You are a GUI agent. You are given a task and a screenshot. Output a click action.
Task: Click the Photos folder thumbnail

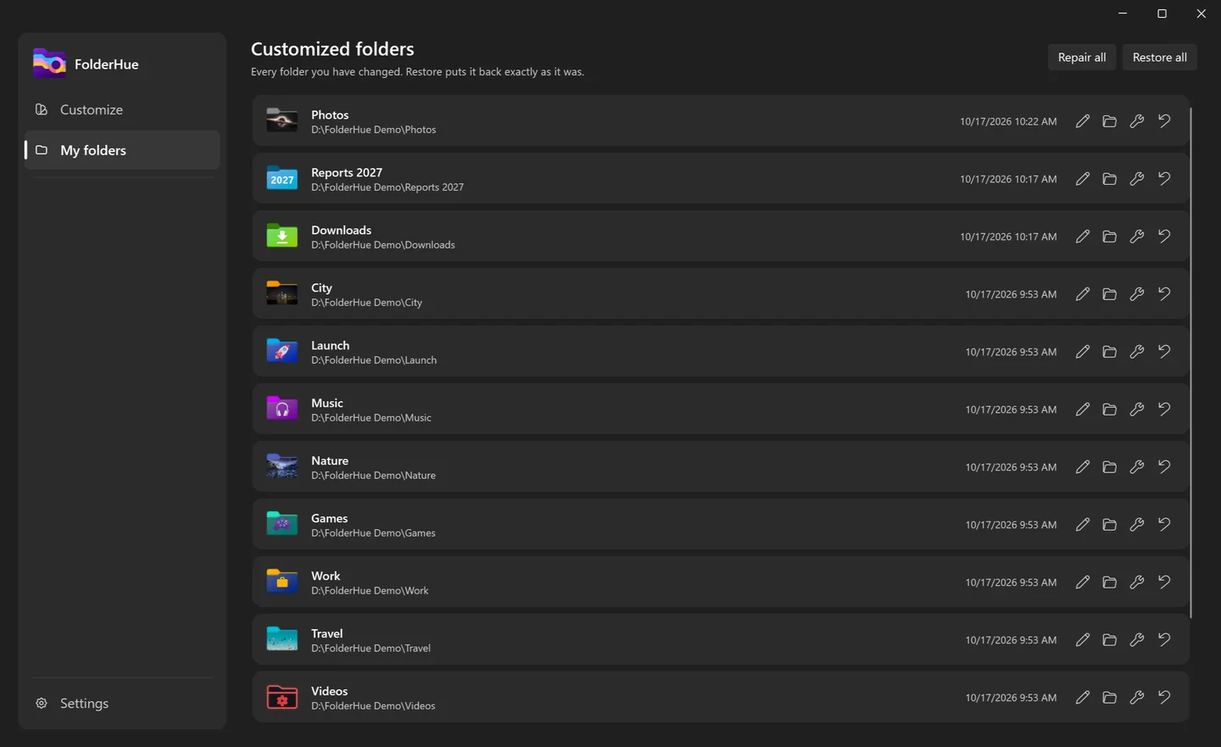282,120
